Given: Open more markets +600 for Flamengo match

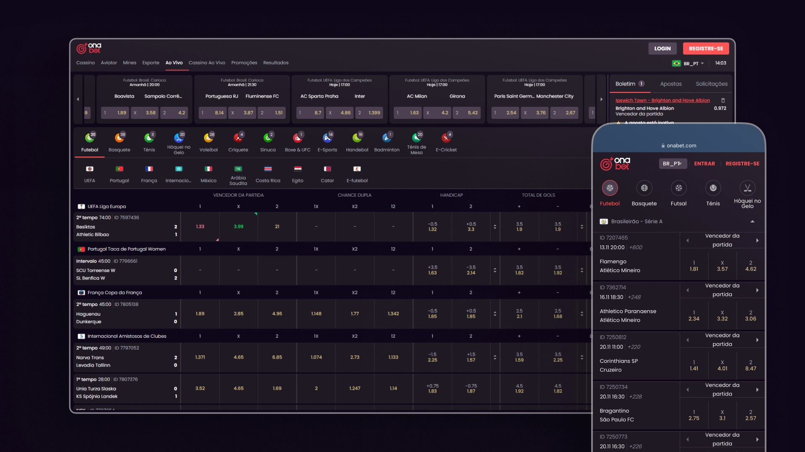Looking at the screenshot, I should pos(636,247).
